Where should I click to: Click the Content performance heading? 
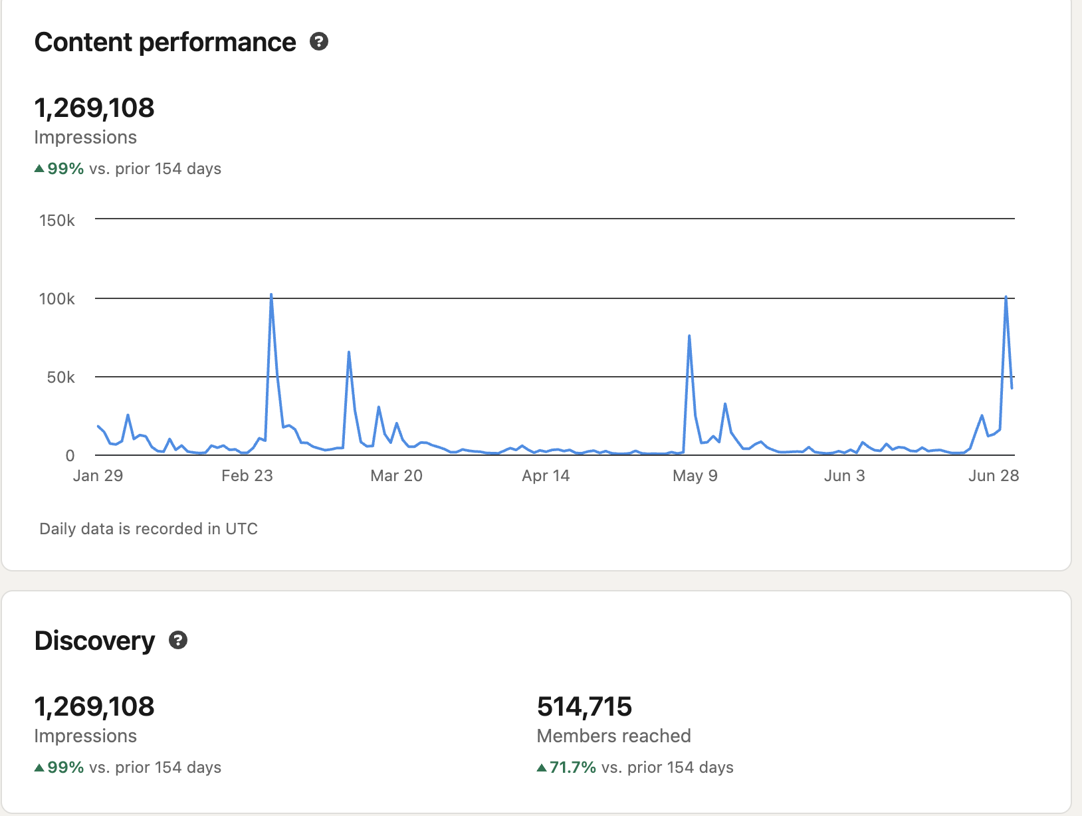165,43
